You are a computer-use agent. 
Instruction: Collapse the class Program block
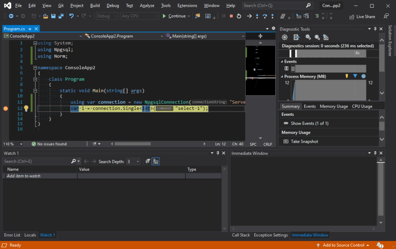(x=35, y=79)
